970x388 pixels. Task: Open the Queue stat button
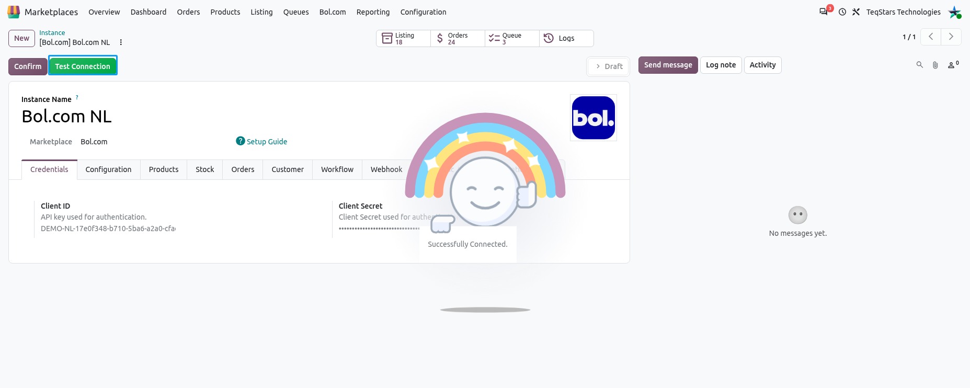(512, 38)
